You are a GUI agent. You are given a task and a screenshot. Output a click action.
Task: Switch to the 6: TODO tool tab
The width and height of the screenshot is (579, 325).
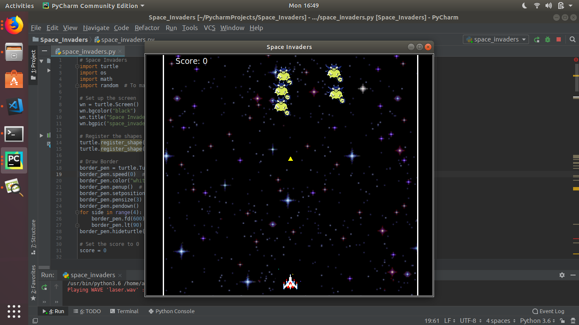[87, 311]
